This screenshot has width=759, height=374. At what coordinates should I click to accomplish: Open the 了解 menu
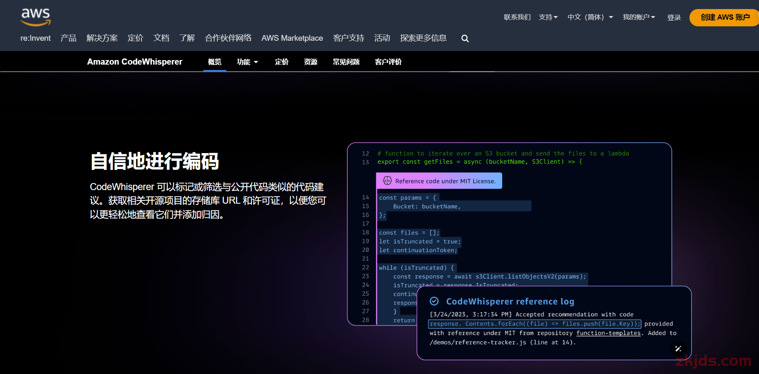pos(187,38)
